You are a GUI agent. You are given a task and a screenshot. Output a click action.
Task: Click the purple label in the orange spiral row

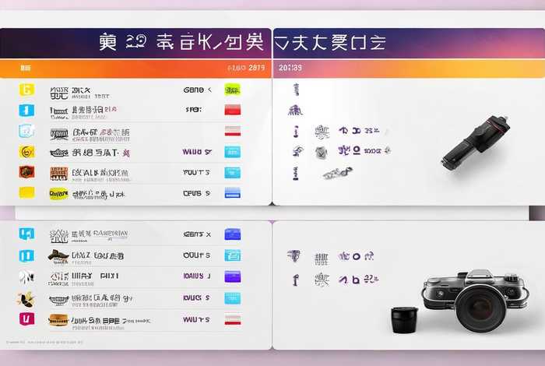(x=197, y=152)
